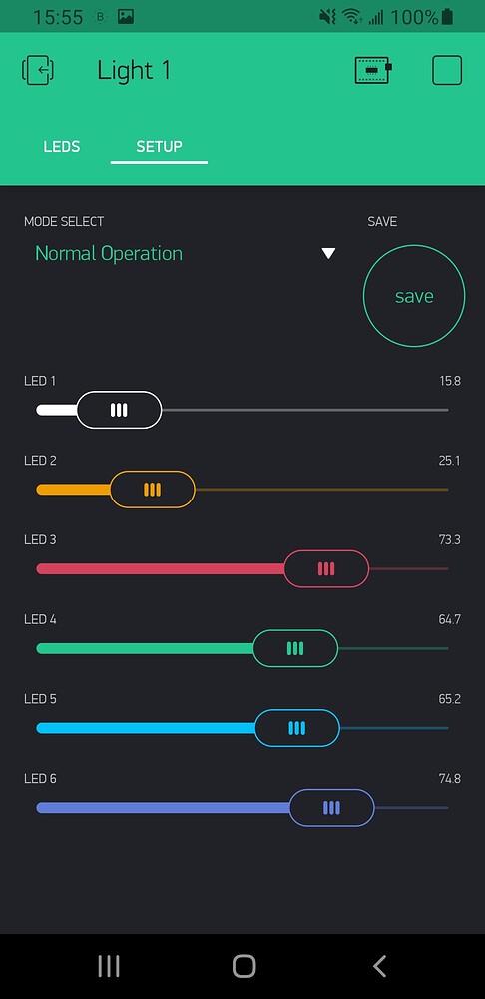Expand the mode select dropdown arrow
Screen dimensions: 485x999
328,253
